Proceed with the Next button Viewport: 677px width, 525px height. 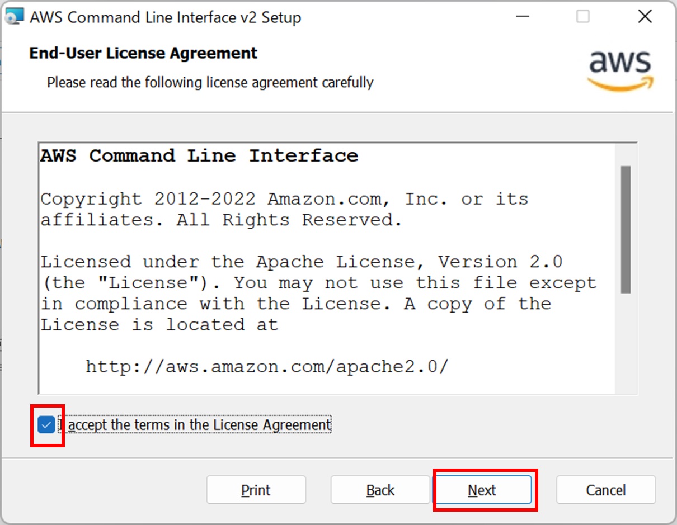482,490
